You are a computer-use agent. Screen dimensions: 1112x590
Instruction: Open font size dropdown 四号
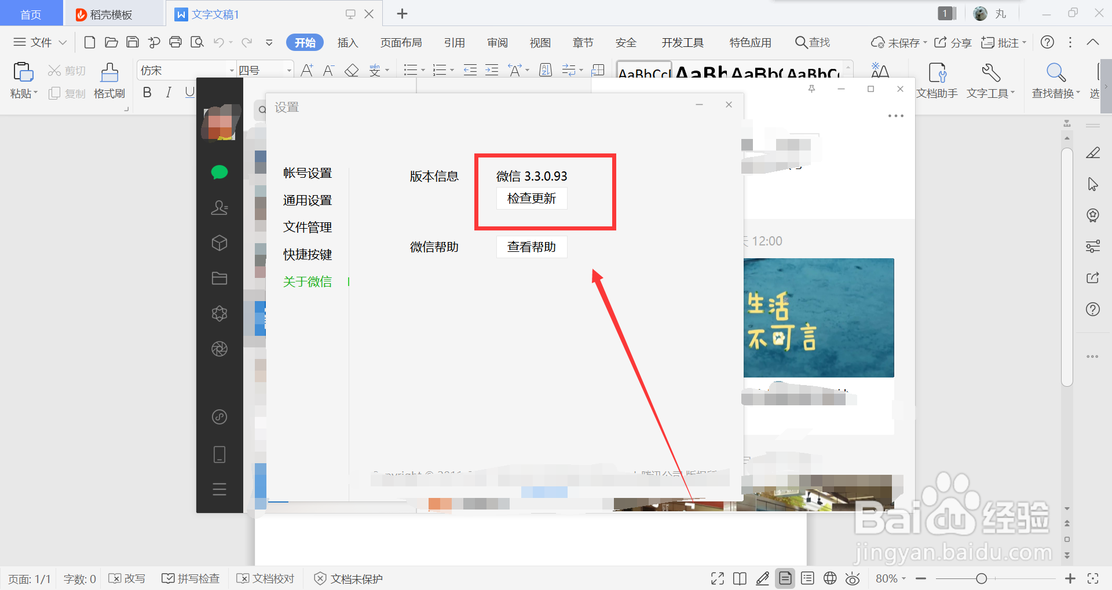(289, 71)
